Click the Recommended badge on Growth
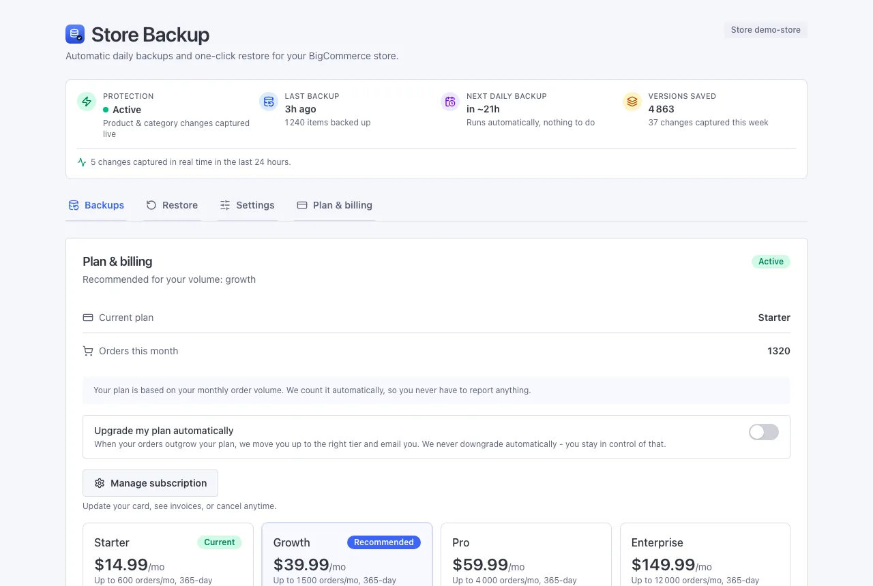The height and width of the screenshot is (586, 873). (384, 542)
